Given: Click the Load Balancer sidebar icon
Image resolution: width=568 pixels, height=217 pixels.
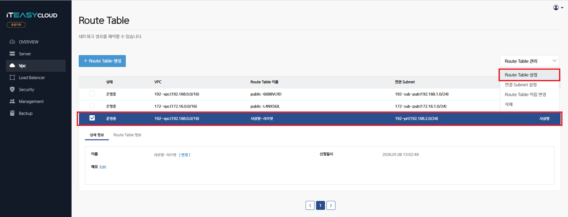Looking at the screenshot, I should [12, 78].
